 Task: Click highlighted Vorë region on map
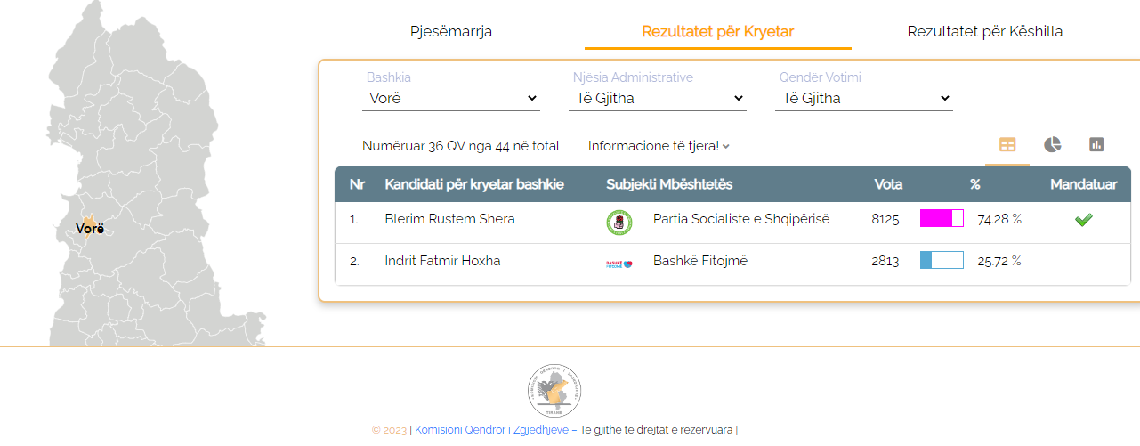(89, 221)
